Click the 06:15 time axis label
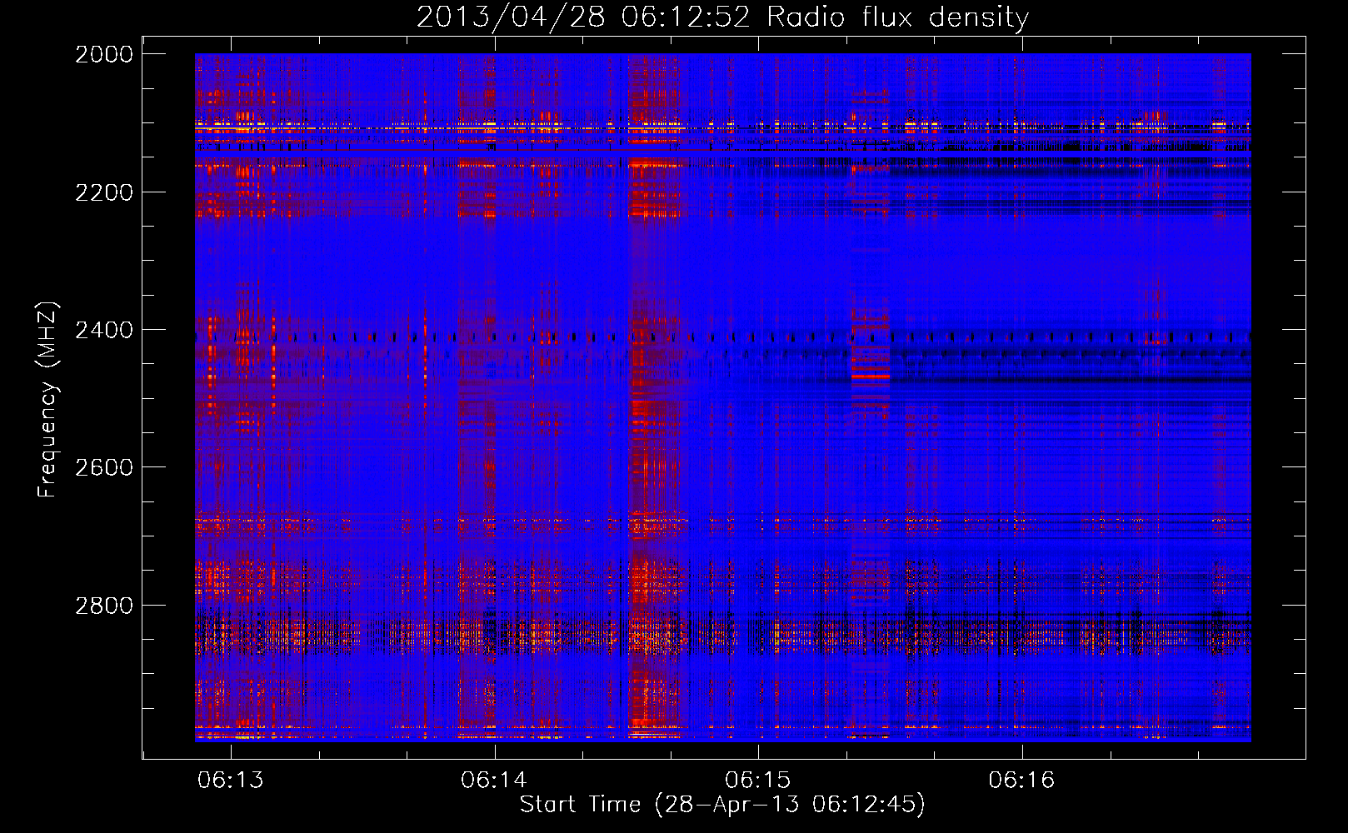Image resolution: width=1348 pixels, height=833 pixels. 758,781
